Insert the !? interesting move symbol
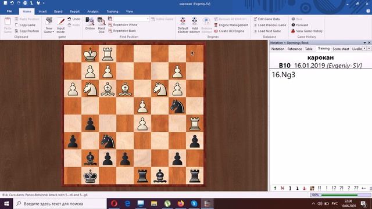372x209 pixels. [334, 188]
